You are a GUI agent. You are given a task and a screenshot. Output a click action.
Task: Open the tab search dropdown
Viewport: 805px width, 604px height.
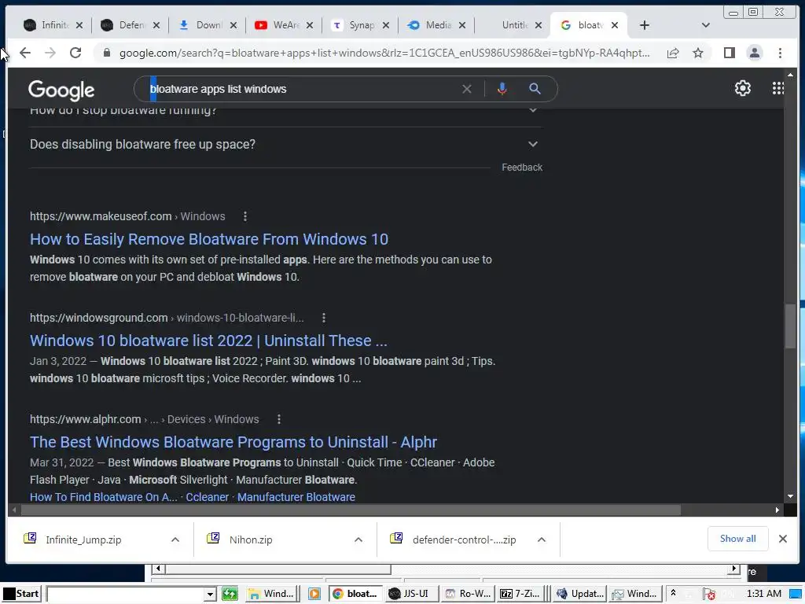[x=705, y=25]
